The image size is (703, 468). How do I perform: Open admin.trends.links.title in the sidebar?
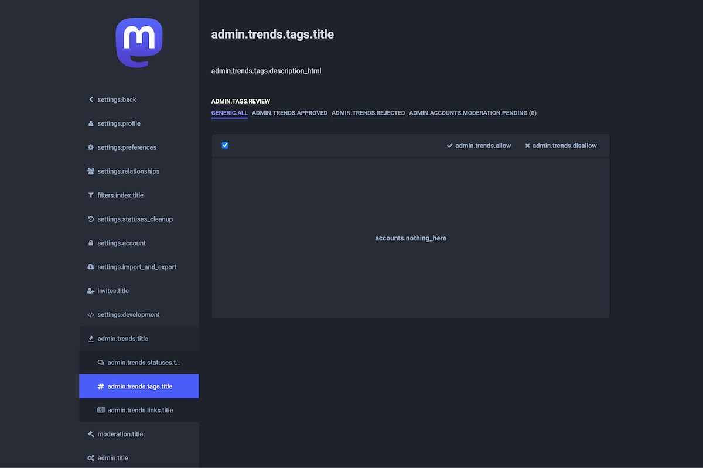coord(140,411)
